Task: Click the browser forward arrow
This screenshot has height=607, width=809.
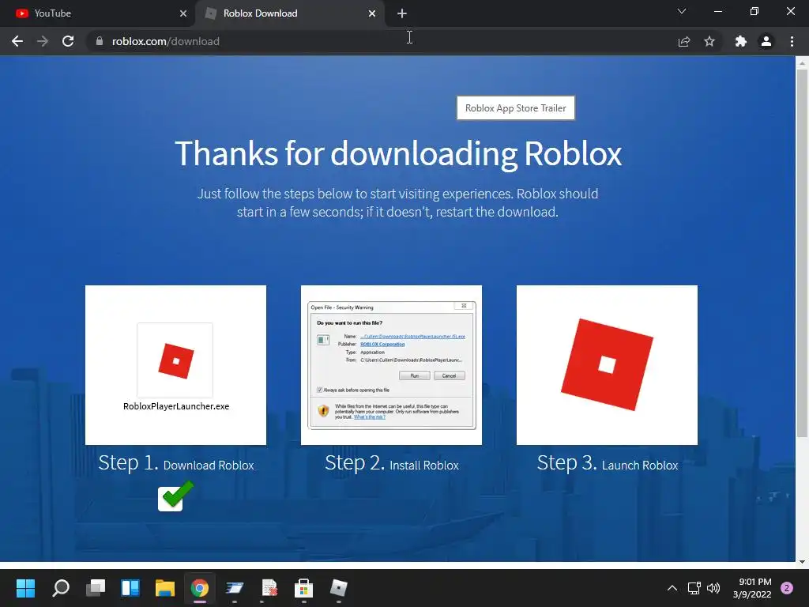Action: [x=43, y=41]
